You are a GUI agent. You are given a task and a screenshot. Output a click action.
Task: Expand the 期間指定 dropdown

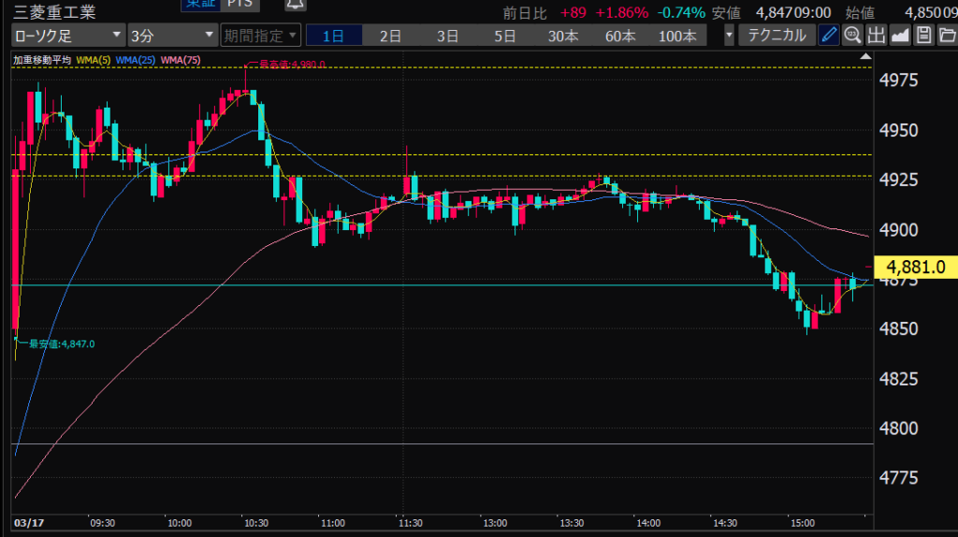point(260,36)
